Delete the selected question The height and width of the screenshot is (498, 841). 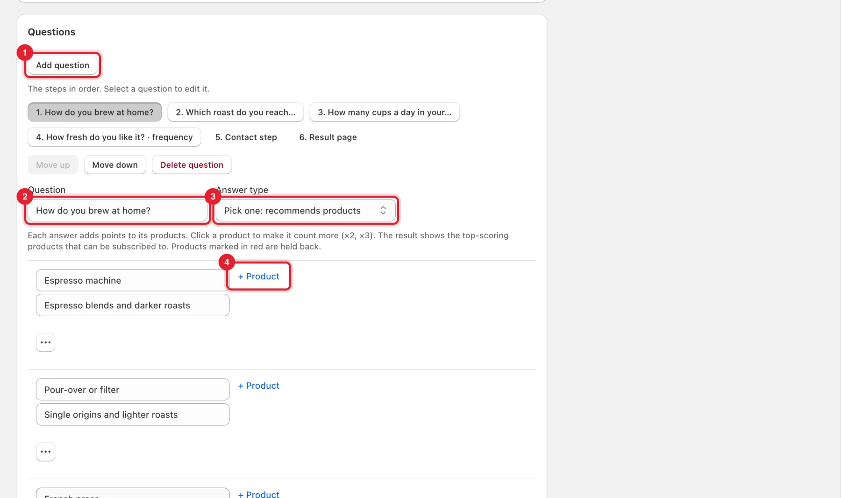click(x=192, y=165)
